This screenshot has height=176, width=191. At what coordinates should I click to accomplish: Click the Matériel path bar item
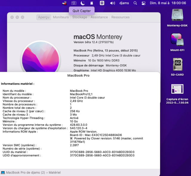coord(55,173)
